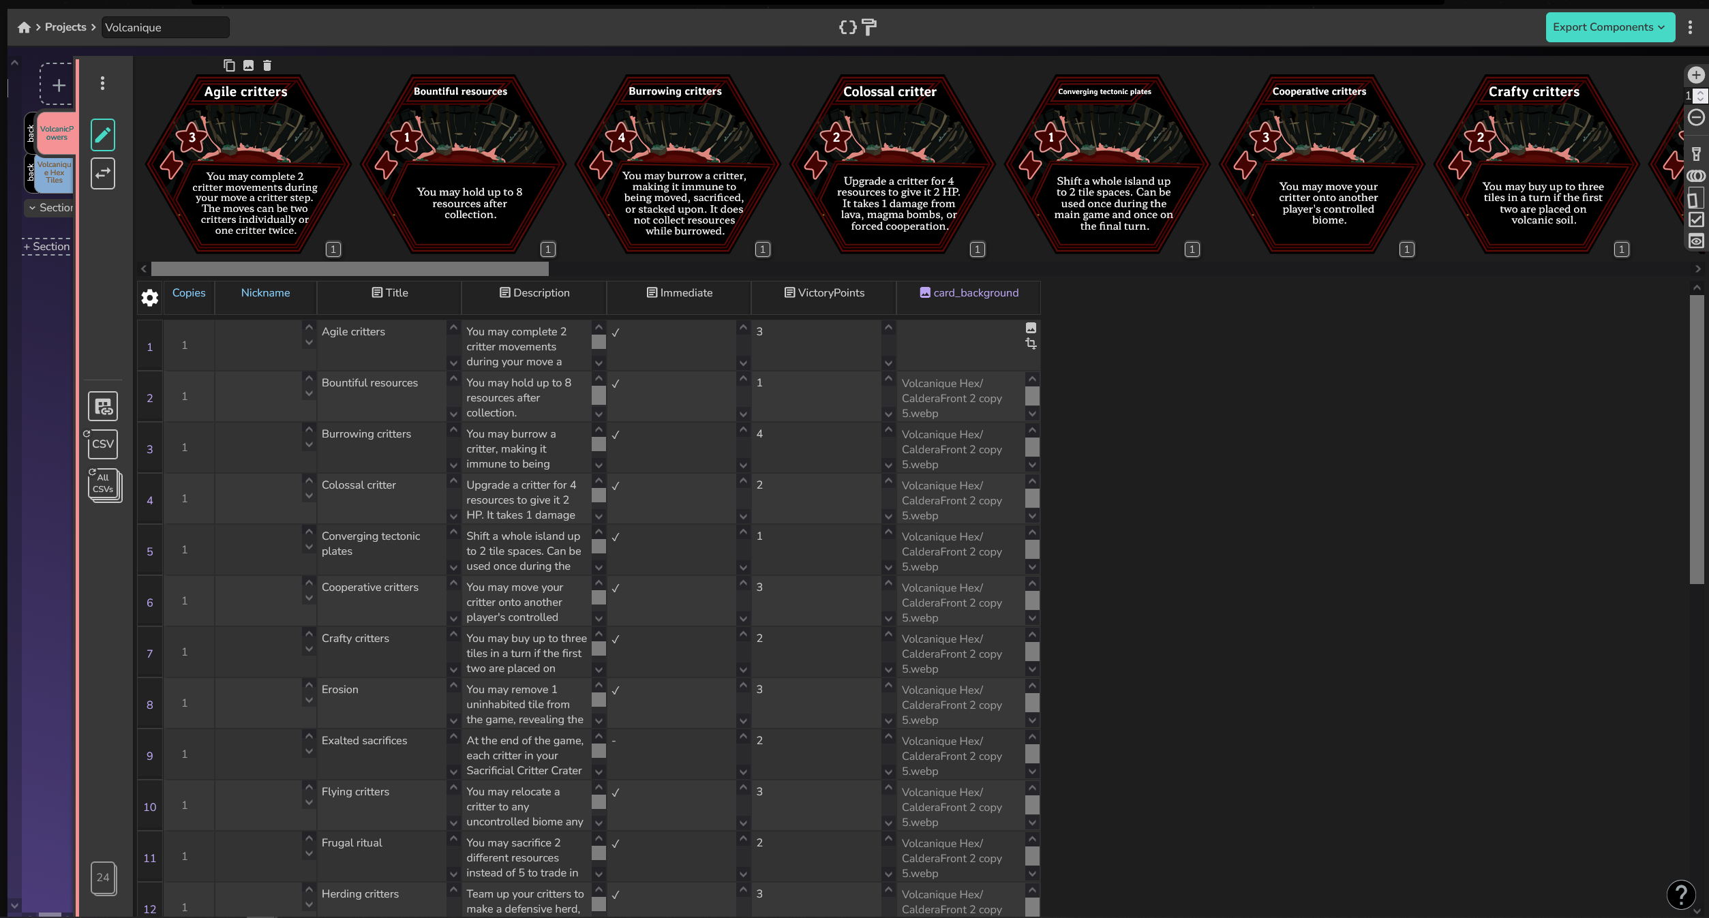Click the flashlight icon in right toolbar
1709x918 pixels.
tap(1696, 155)
